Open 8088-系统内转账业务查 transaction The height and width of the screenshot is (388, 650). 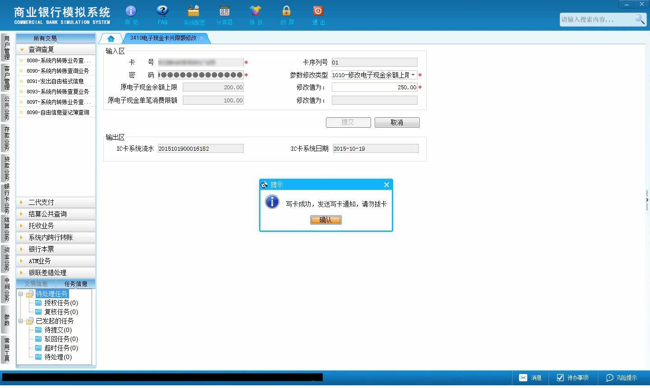click(56, 60)
